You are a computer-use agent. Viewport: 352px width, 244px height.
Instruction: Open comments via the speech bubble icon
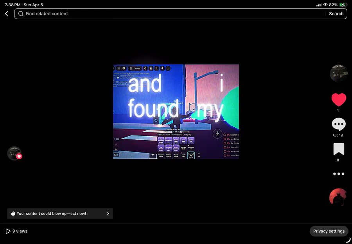click(339, 125)
